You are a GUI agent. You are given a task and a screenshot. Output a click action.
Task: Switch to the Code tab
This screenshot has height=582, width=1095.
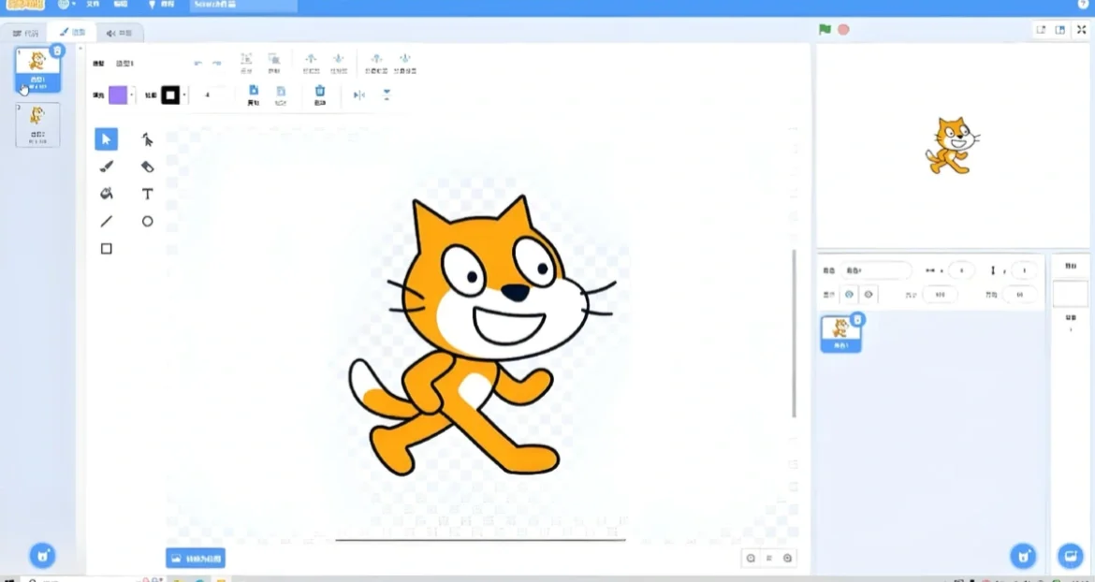26,31
